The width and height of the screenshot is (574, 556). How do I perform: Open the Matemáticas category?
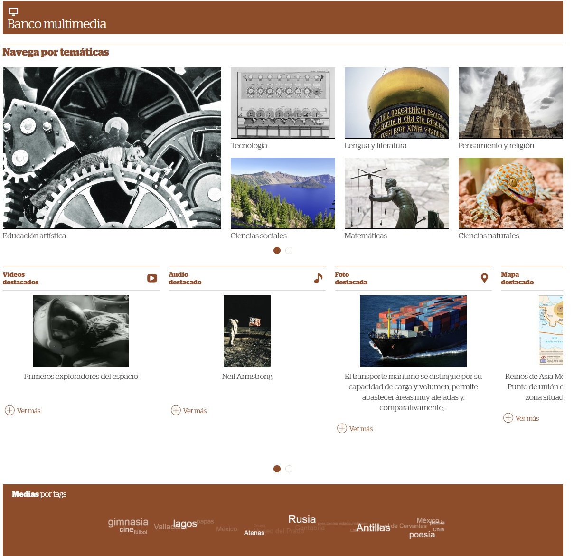396,193
